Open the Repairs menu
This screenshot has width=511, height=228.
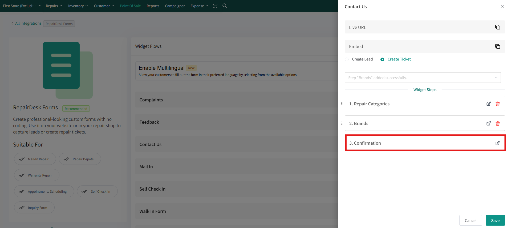click(x=54, y=6)
